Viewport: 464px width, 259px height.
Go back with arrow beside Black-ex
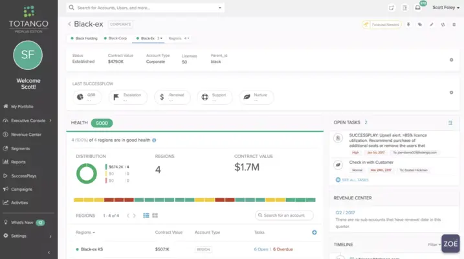pyautogui.click(x=69, y=24)
